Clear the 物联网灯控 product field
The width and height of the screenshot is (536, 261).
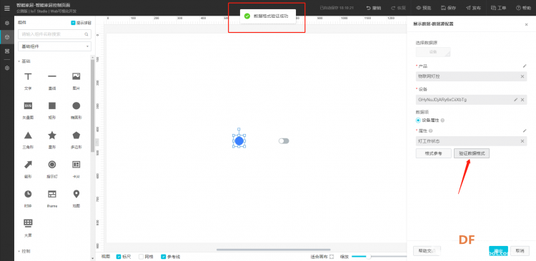click(522, 76)
